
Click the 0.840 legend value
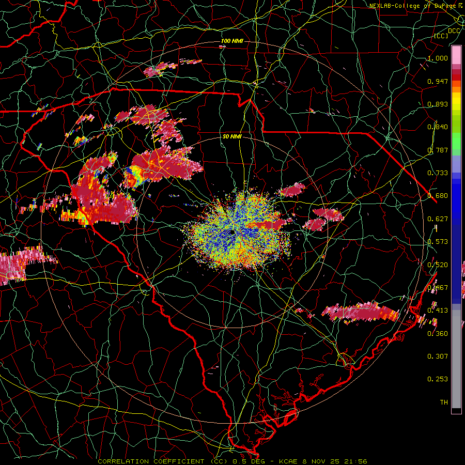tap(438, 127)
